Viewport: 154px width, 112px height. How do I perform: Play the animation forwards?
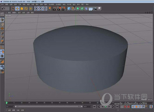pyautogui.click(x=106, y=107)
